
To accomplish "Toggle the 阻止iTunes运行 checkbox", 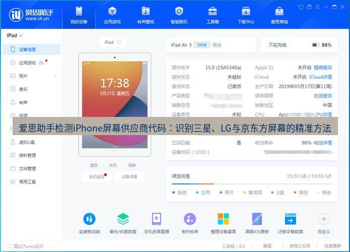I will (10, 246).
